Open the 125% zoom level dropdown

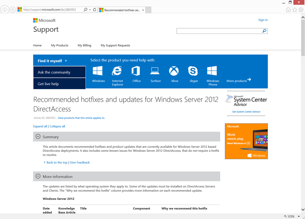click(299, 217)
